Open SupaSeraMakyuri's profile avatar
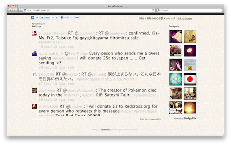This screenshot has width=231, height=145. [34, 33]
